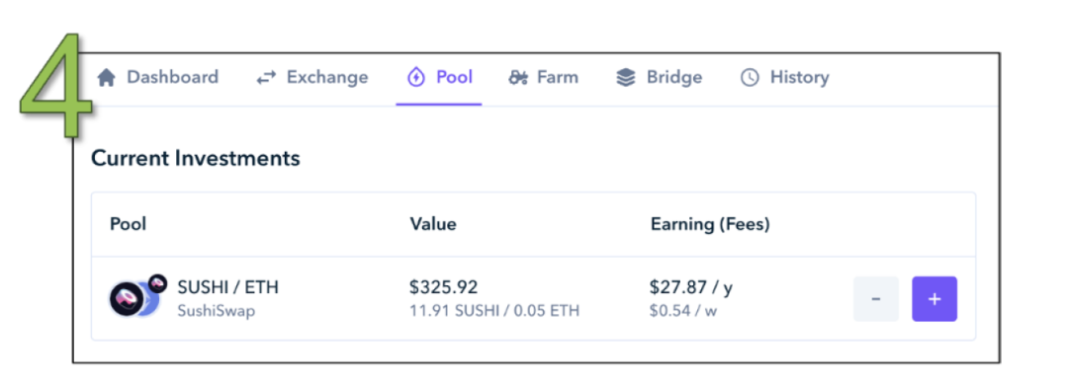Remove liquidity with the minus button
Image resolution: width=1068 pixels, height=389 pixels.
point(876,298)
